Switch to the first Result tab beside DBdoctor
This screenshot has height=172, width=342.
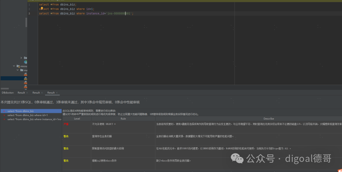point(21,93)
